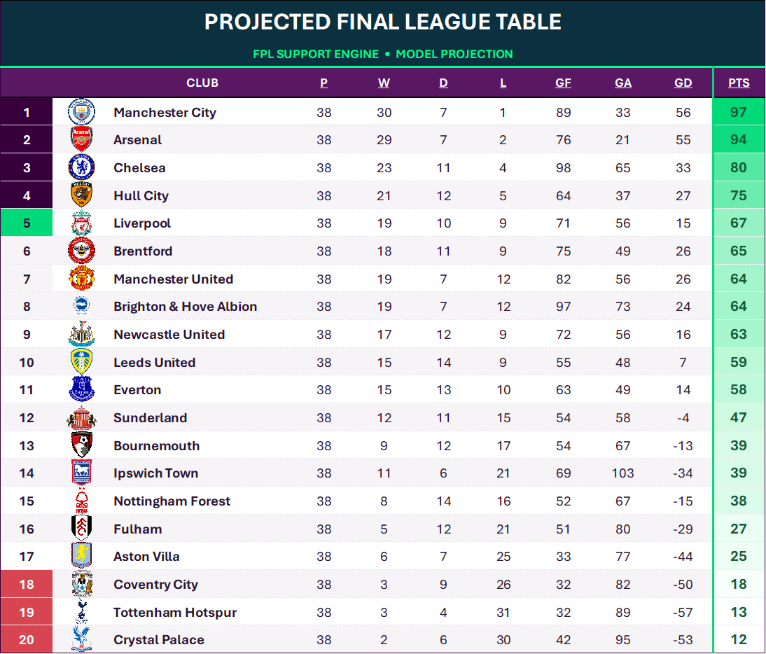Sort by the GD column header
766x654 pixels.
(x=683, y=83)
